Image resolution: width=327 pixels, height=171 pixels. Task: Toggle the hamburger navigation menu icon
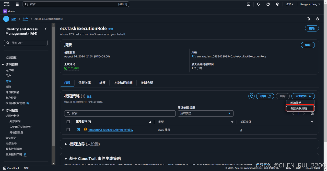[6, 19]
